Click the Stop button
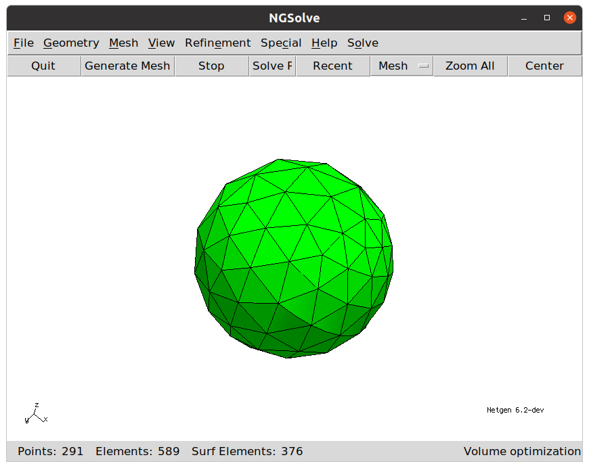Image resolution: width=589 pixels, height=468 pixels. coord(211,66)
